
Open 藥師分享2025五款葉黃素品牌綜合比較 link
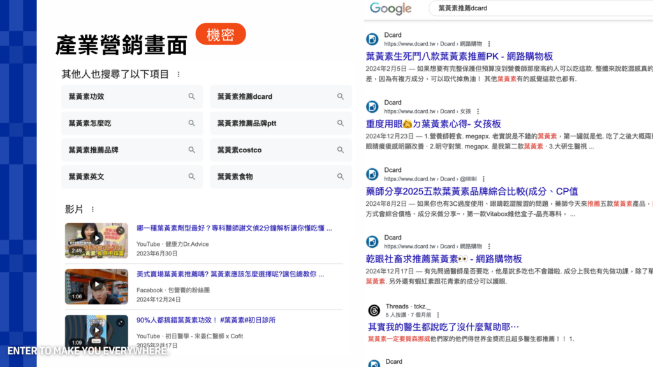[x=472, y=191]
